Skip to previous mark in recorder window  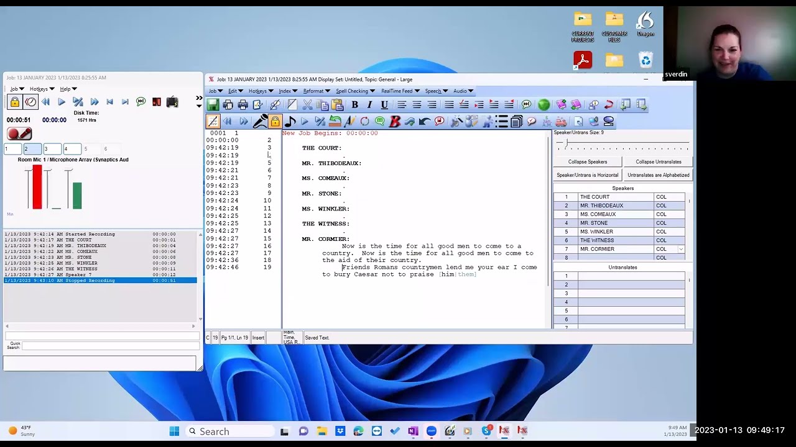coord(110,102)
